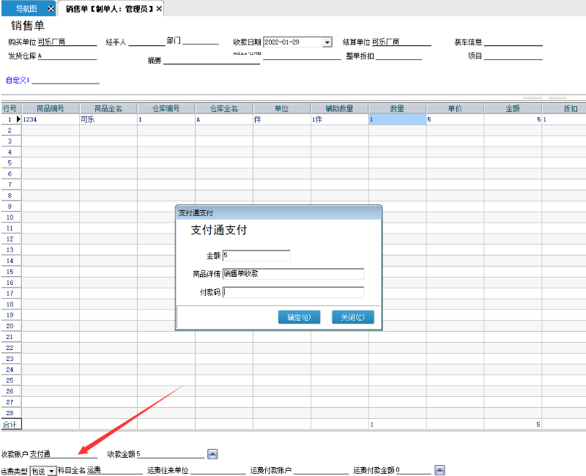
Task: Click the 金额 field in payment dialog
Action: click(x=256, y=256)
